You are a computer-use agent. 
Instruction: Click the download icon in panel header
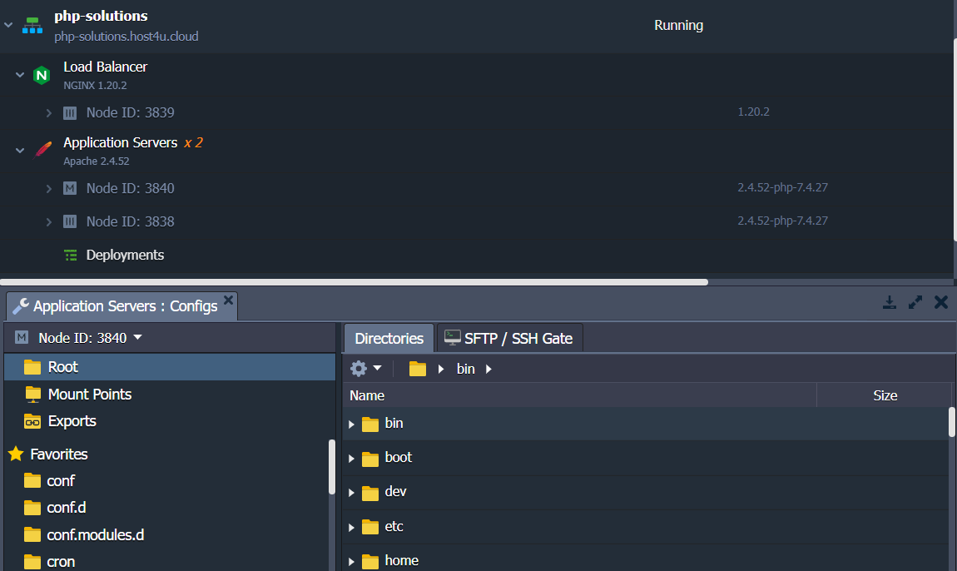(890, 302)
